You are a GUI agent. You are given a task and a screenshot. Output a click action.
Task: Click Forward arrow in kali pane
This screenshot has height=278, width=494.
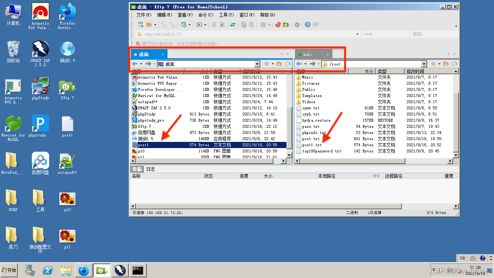pyautogui.click(x=312, y=64)
